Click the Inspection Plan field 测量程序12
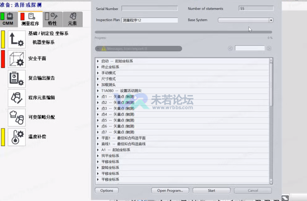 pos(150,20)
